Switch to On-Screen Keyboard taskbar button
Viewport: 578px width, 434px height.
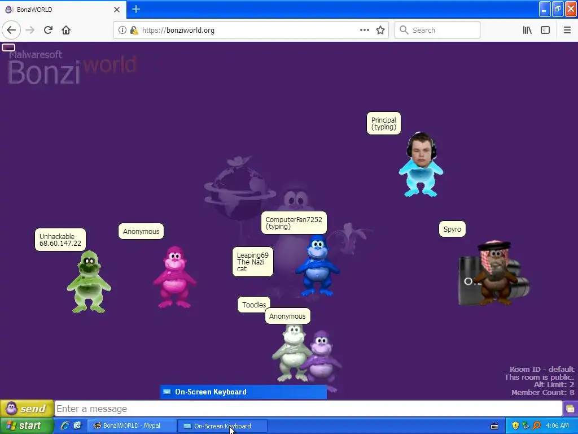coord(222,426)
